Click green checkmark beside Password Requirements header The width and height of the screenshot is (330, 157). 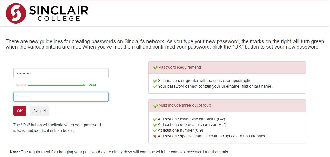click(x=155, y=68)
